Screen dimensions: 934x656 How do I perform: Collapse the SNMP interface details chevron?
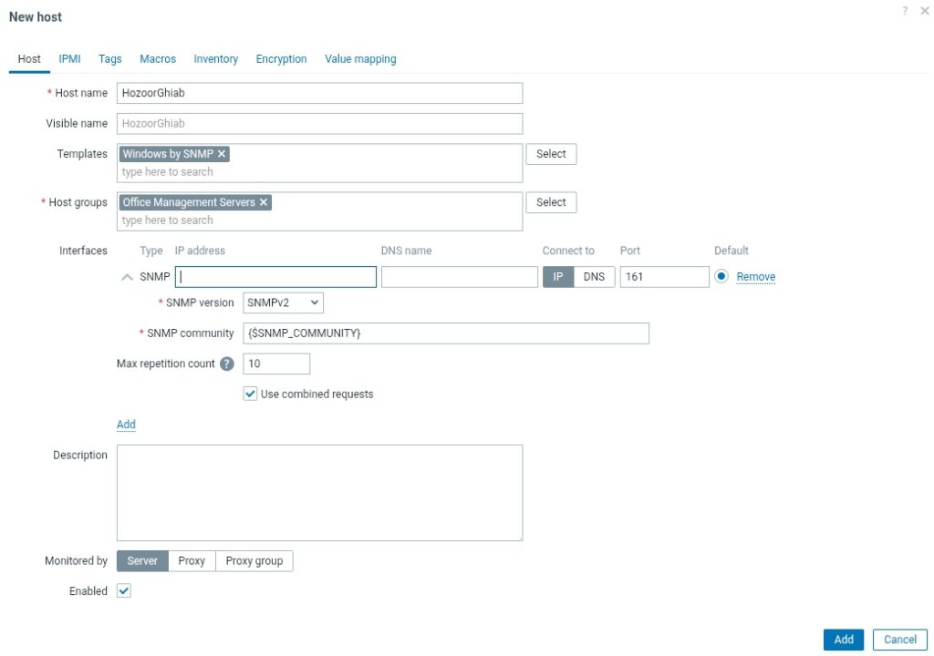[x=127, y=277]
